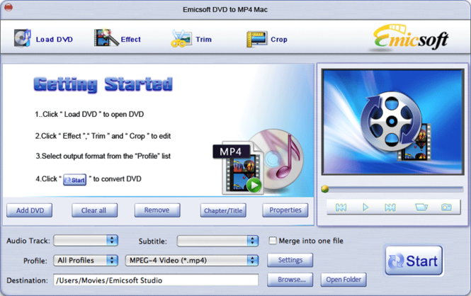Click the 'Getting Started' heading
The height and width of the screenshot is (296, 471).
[x=103, y=85]
